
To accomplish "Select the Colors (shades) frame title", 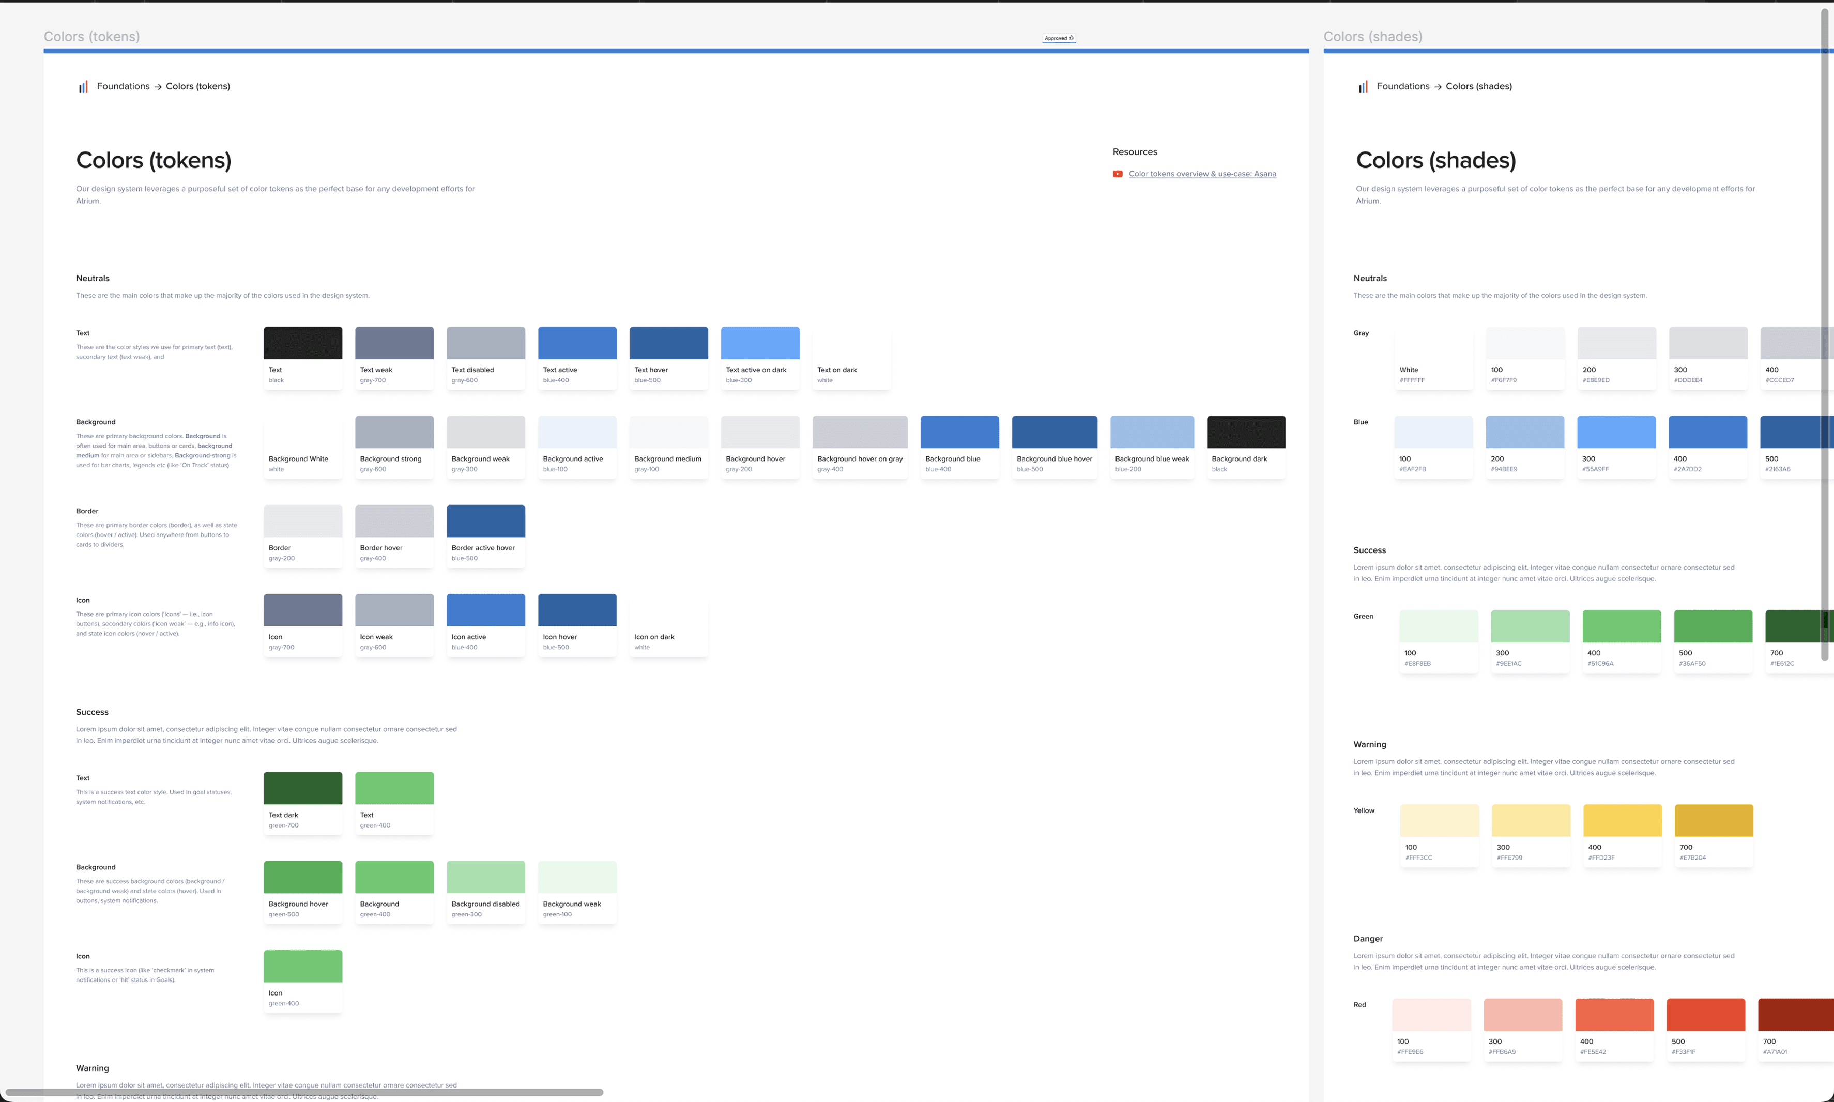I will tap(1372, 36).
